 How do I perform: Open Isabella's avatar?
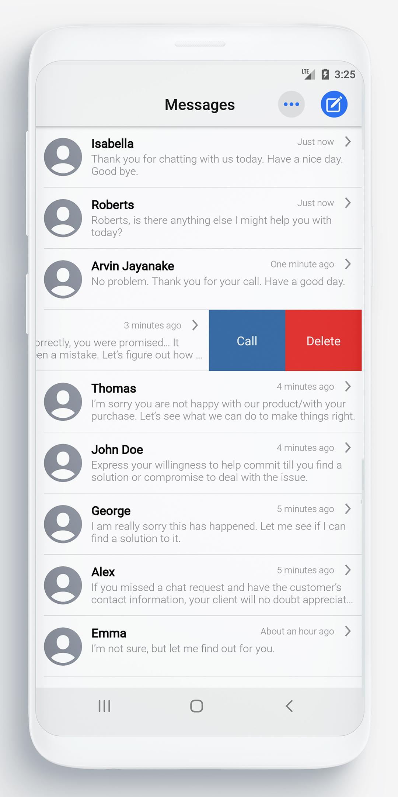point(63,157)
